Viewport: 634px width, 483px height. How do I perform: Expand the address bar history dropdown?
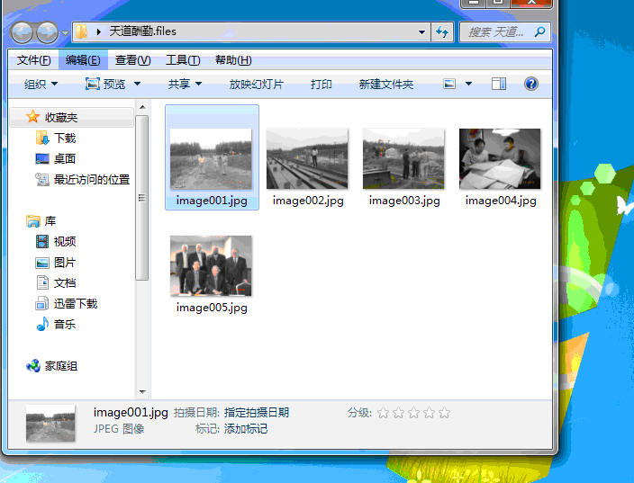point(422,32)
